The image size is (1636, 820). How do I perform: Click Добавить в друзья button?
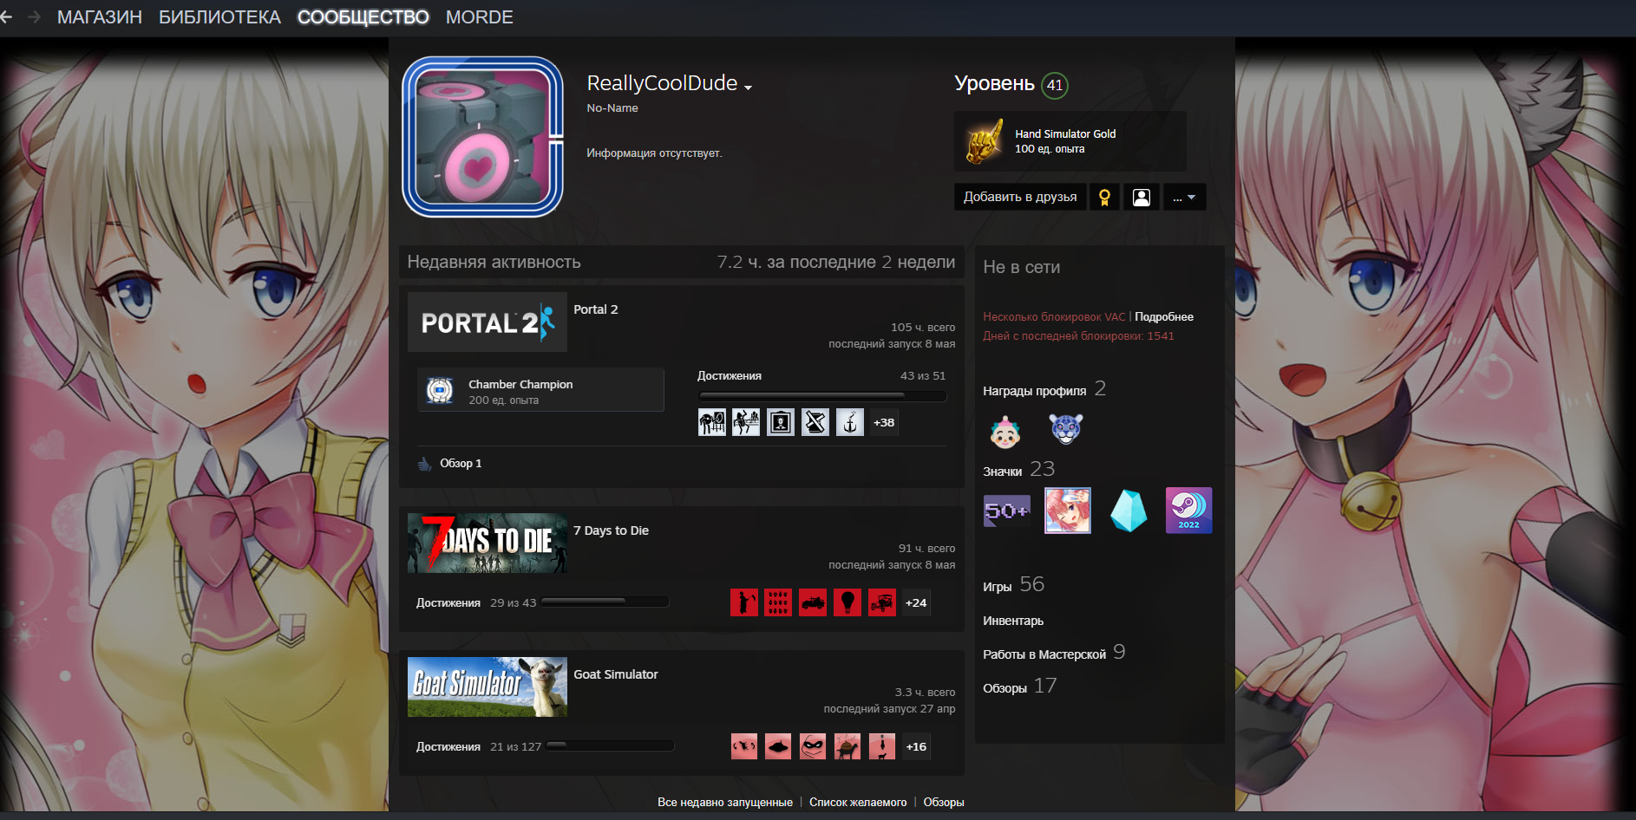(1020, 197)
